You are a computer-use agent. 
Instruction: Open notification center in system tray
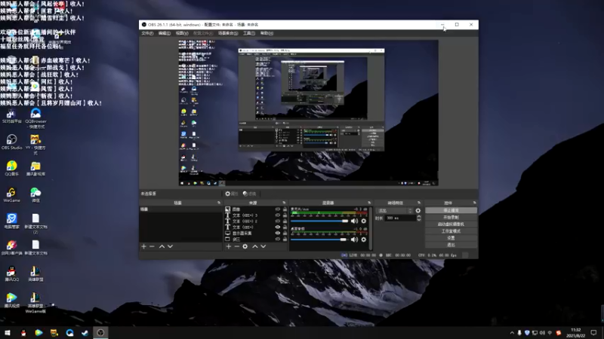pos(593,332)
